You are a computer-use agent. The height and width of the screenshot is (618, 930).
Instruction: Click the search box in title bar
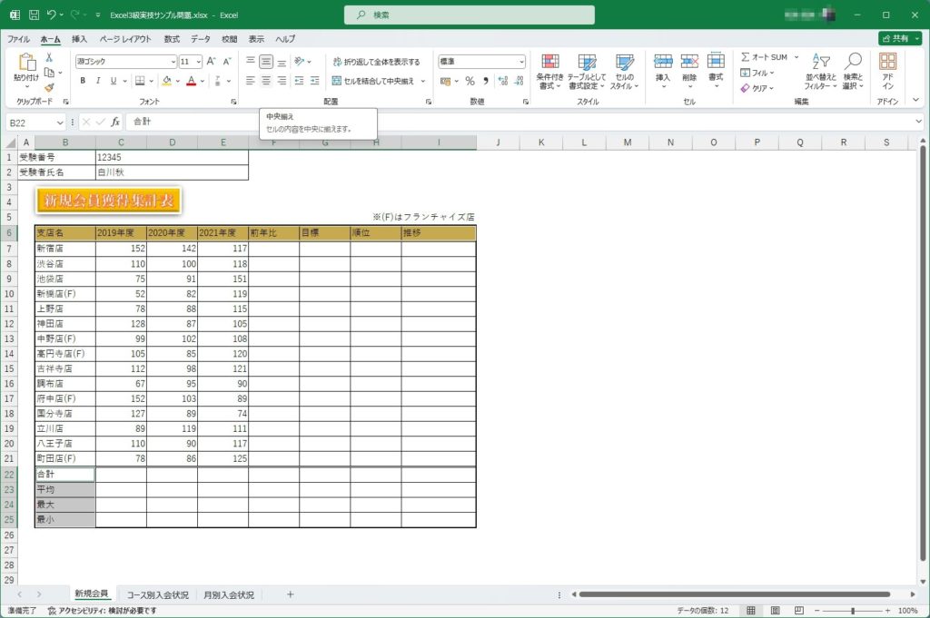(x=470, y=15)
